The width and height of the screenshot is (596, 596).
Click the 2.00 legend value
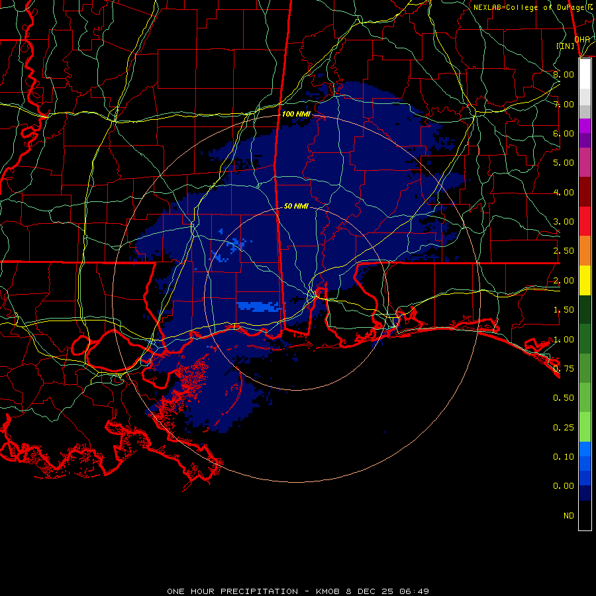564,281
